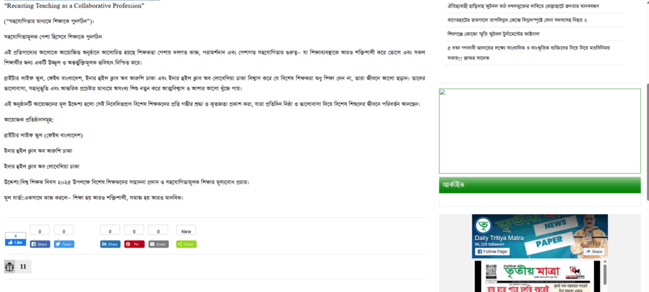The image size is (649, 292).
Task: Share the article on LinkedIn
Action: (x=110, y=244)
